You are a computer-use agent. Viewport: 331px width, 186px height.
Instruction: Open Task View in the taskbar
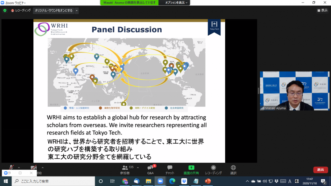point(112,181)
